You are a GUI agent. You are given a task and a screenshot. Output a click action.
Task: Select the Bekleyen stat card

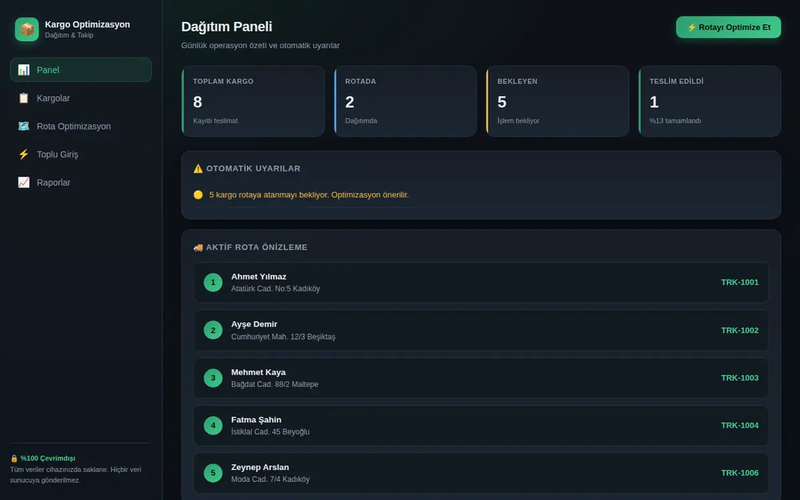(557, 101)
